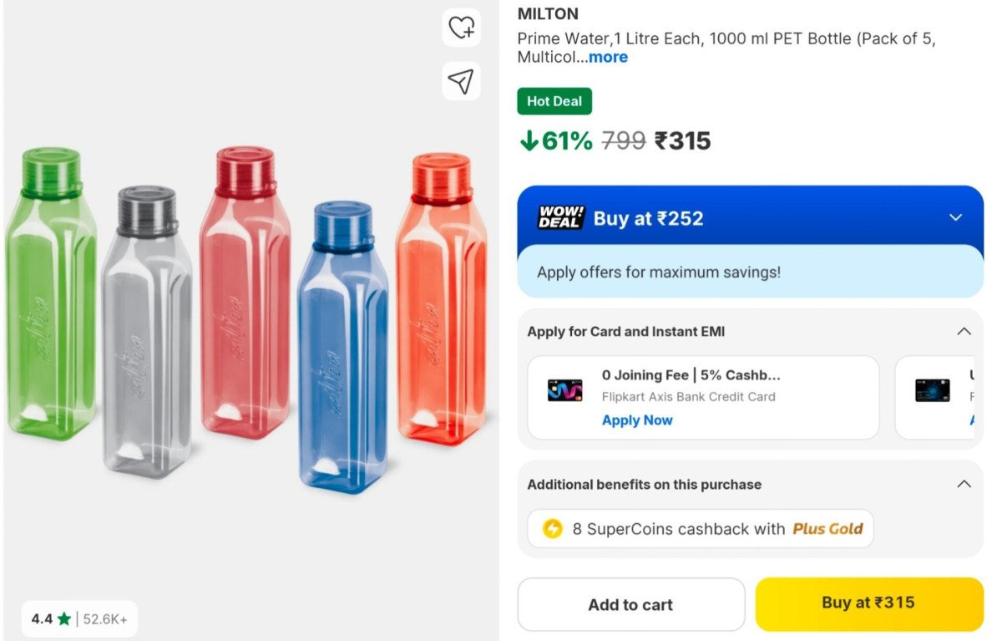Tap the Hot Deal green badge
1002x641 pixels.
(554, 102)
